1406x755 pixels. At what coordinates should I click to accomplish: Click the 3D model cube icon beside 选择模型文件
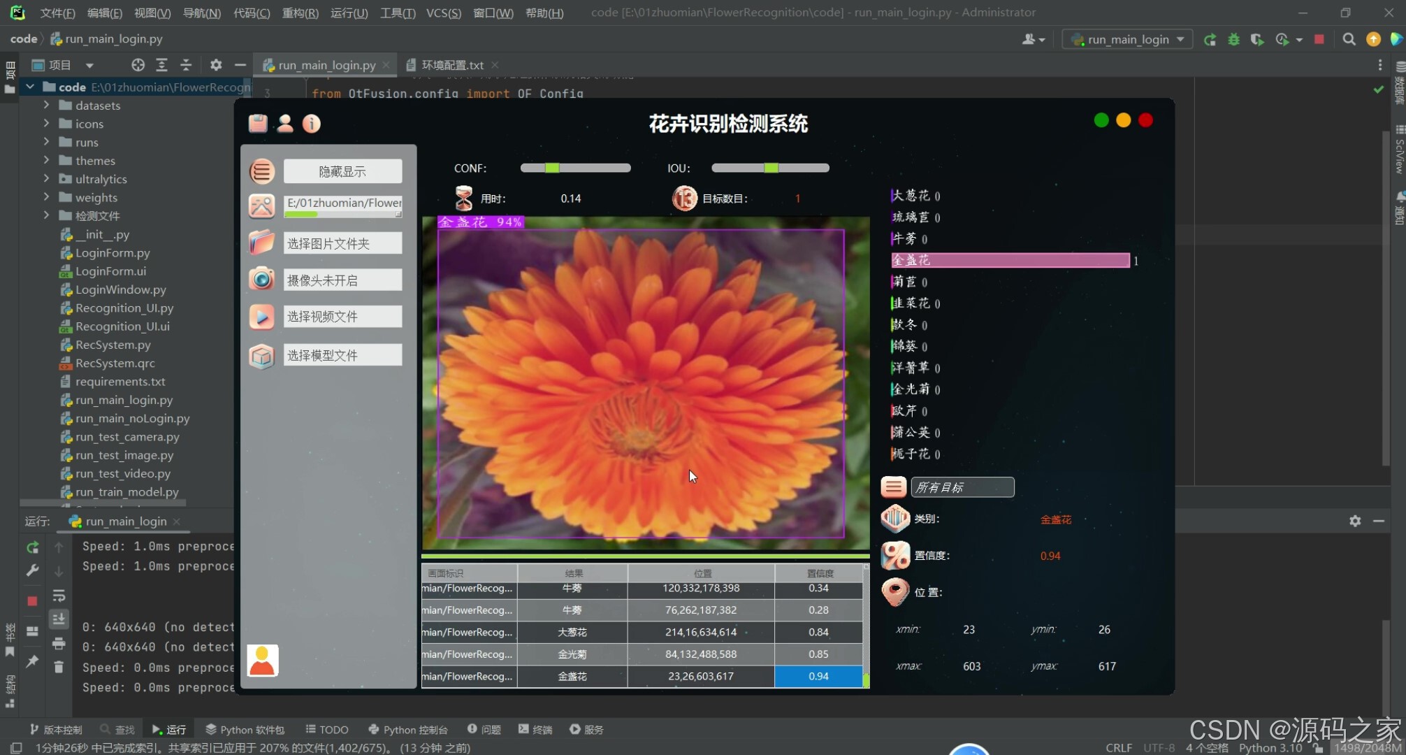pyautogui.click(x=261, y=357)
